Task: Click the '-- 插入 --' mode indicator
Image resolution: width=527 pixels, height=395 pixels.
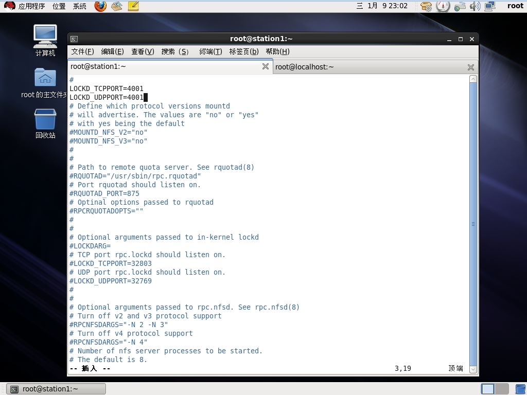Action: pos(90,368)
